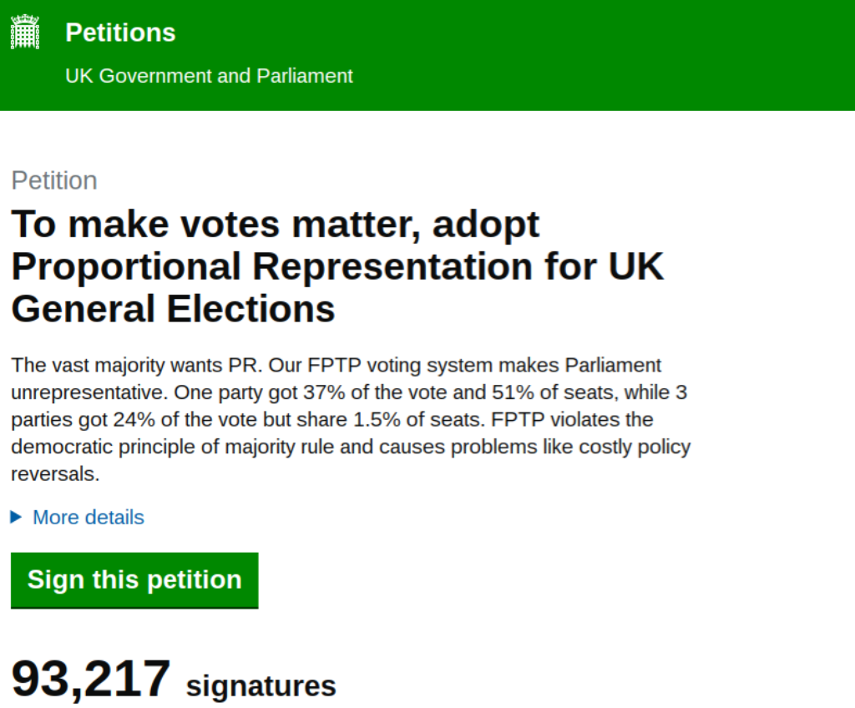Reveal additional petition information via More details
The width and height of the screenshot is (855, 708).
[88, 517]
